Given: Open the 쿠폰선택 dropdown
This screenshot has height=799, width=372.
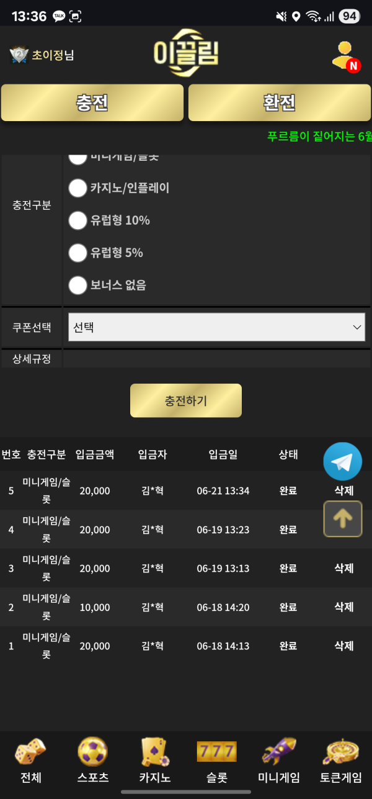Looking at the screenshot, I should click(216, 327).
